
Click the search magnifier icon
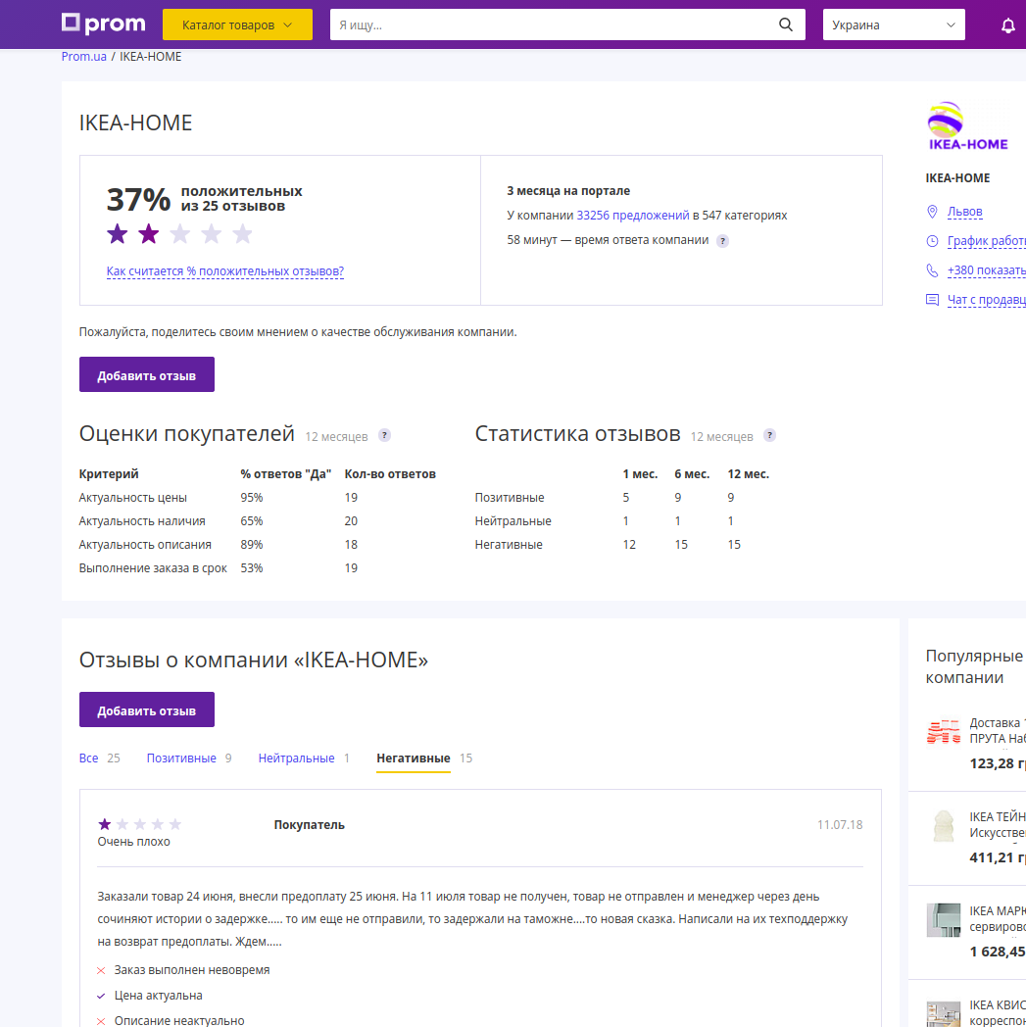click(x=785, y=25)
